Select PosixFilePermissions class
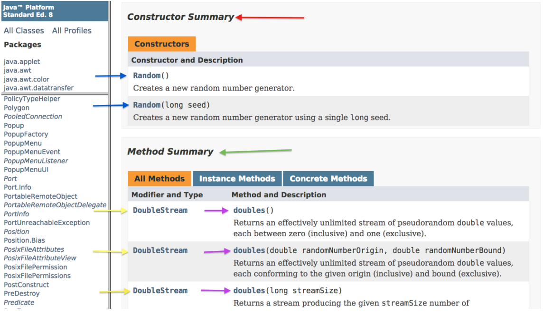Image resolution: width=544 pixels, height=313 pixels. coord(37,276)
